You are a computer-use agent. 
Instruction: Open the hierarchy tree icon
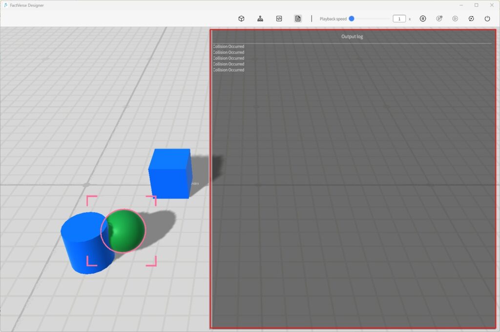pyautogui.click(x=260, y=19)
